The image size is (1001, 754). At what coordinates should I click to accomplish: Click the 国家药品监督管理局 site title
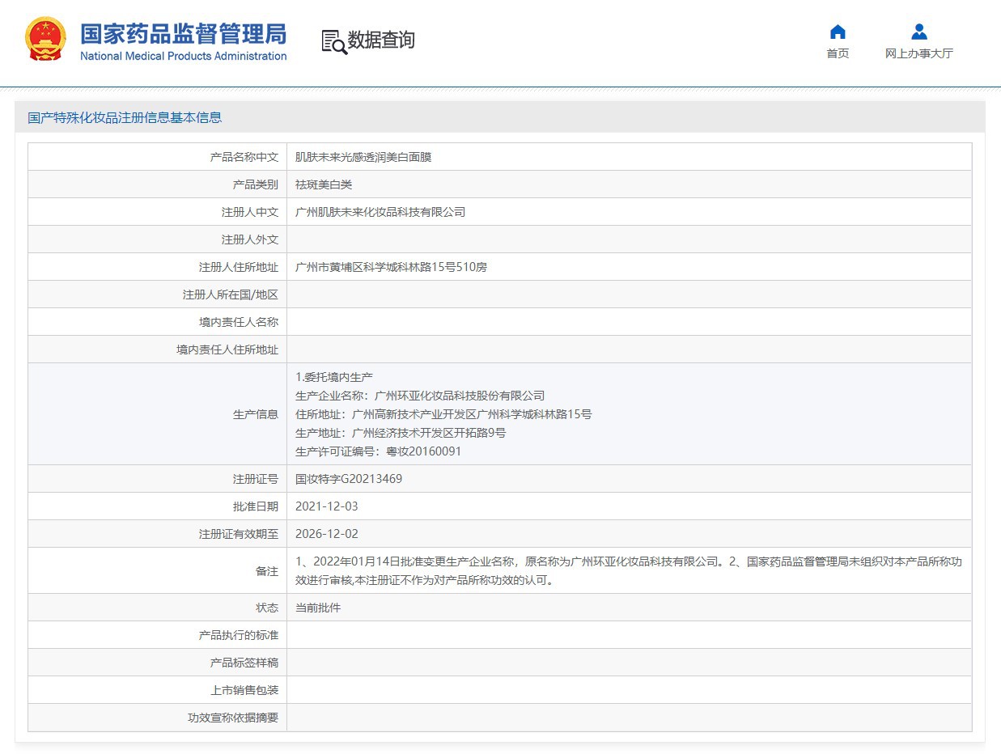[x=183, y=34]
